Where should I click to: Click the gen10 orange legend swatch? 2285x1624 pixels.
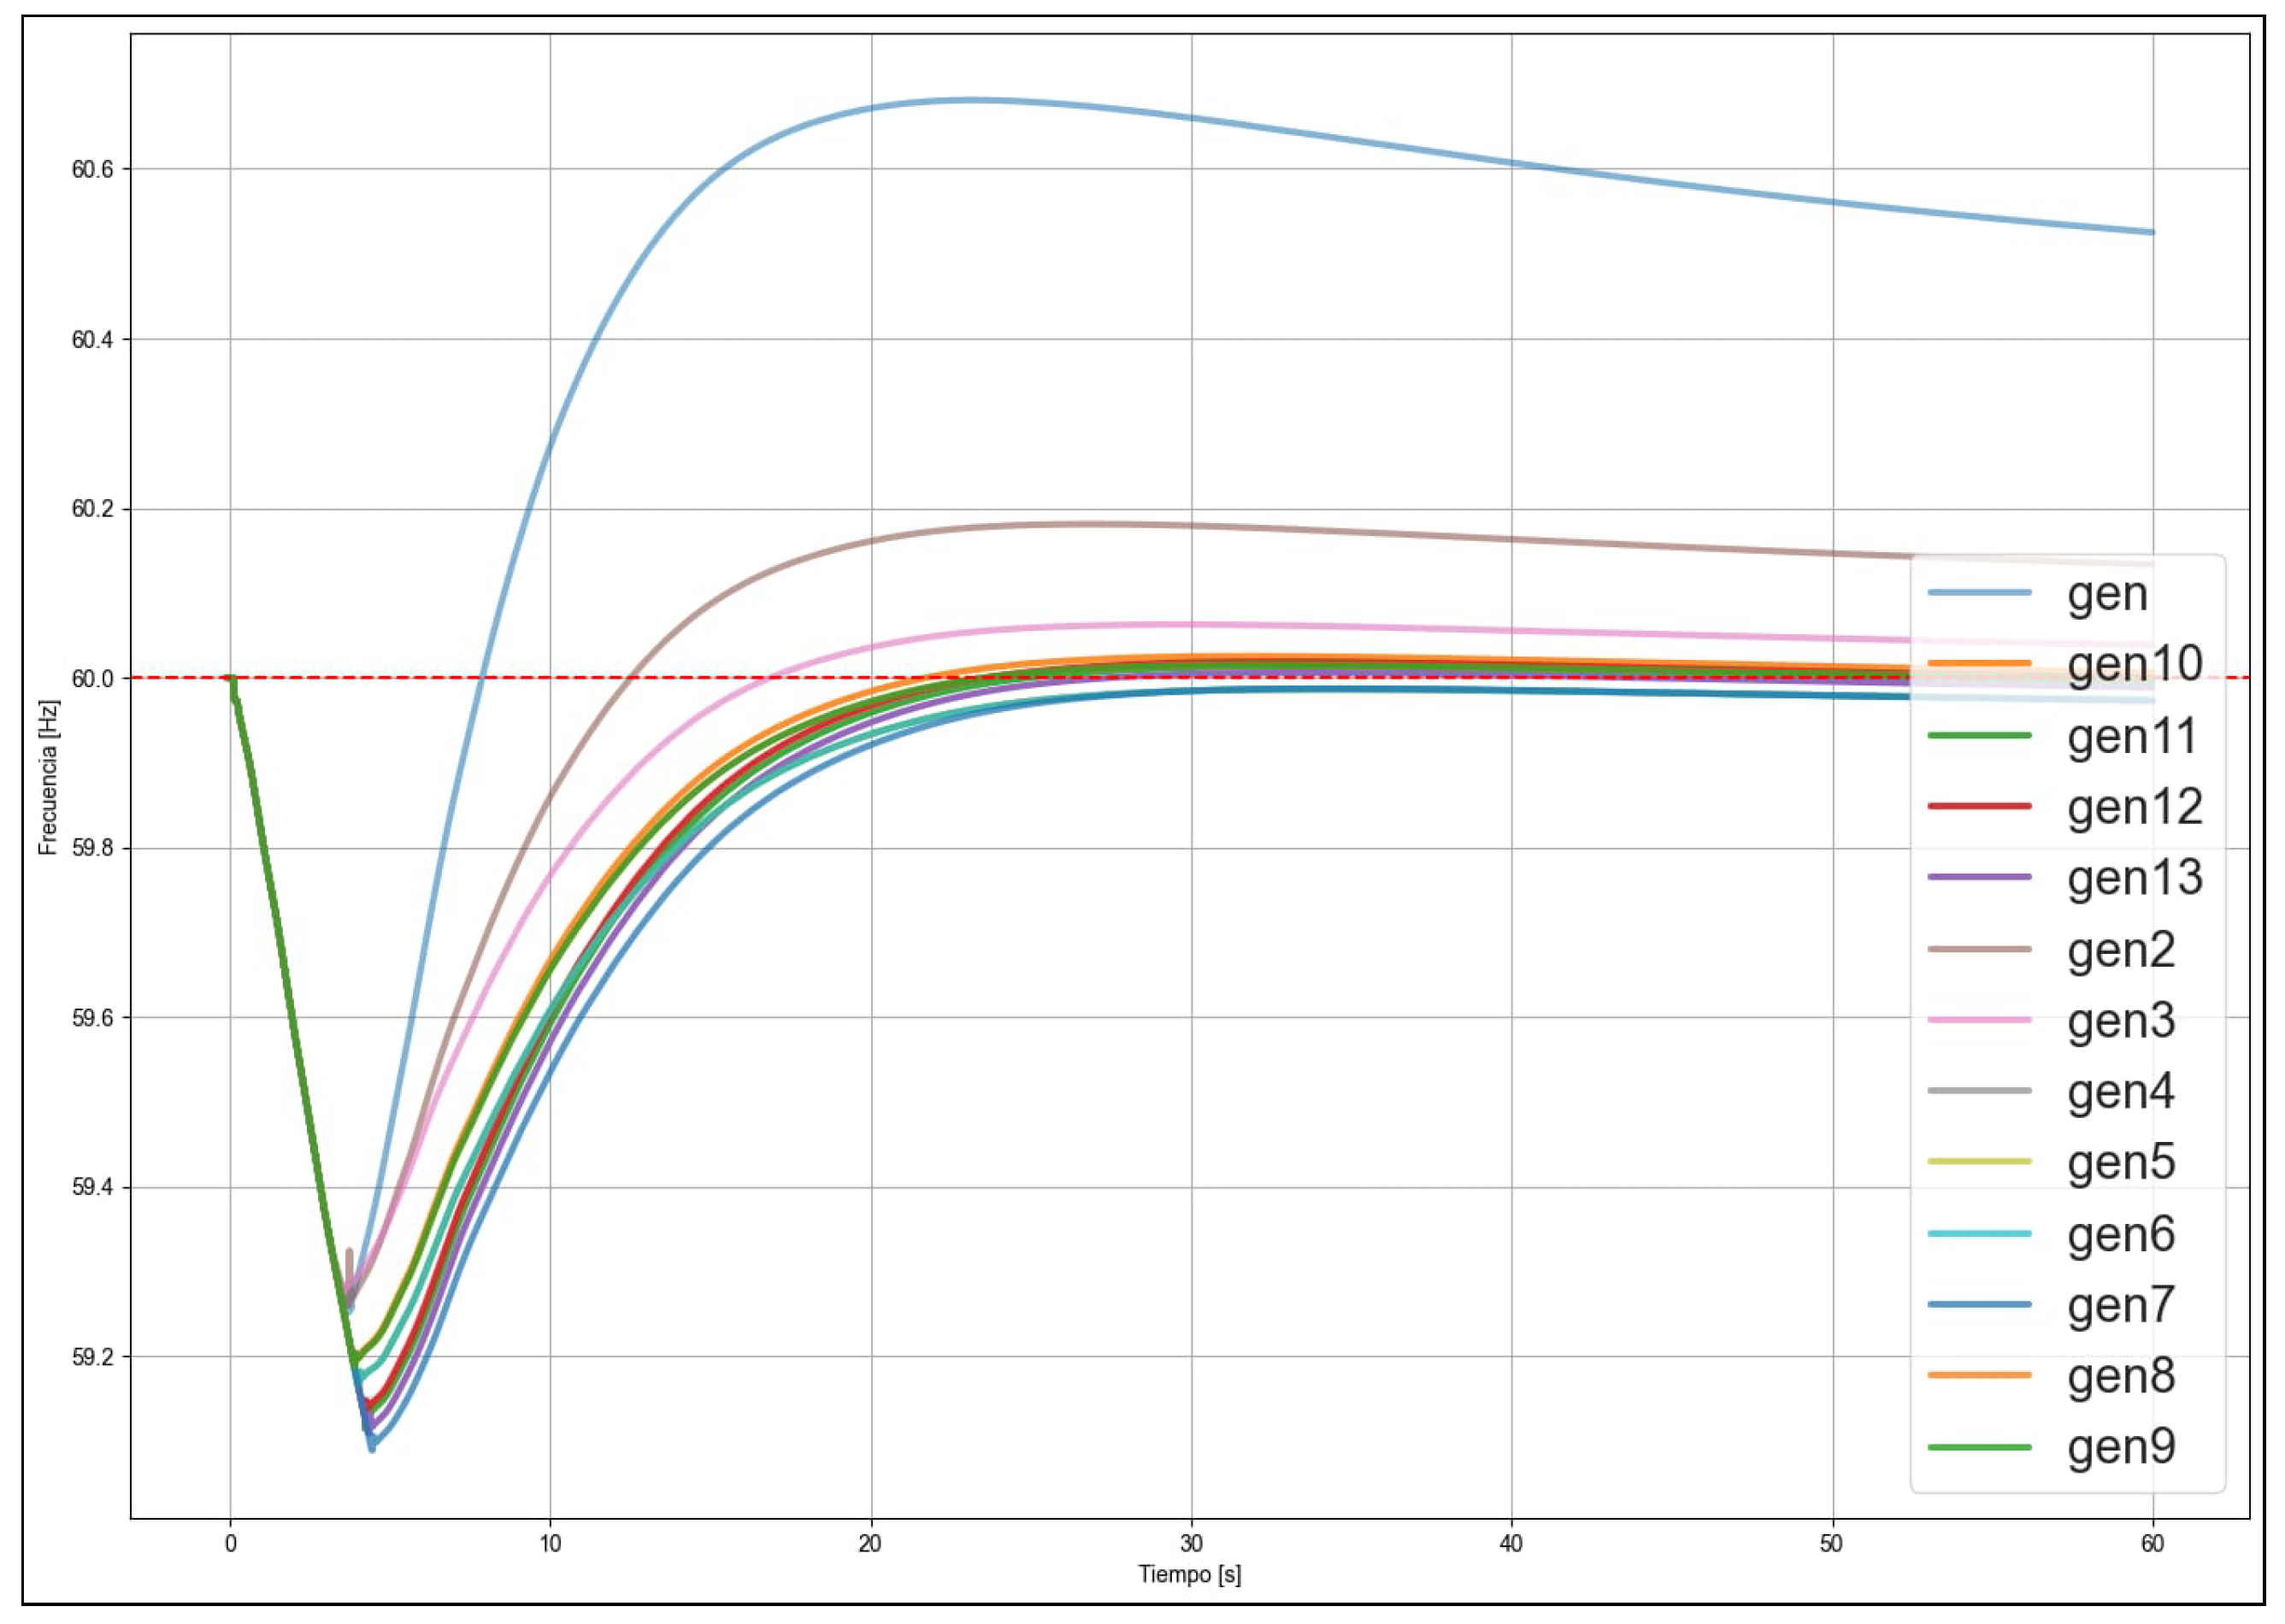pos(1978,663)
